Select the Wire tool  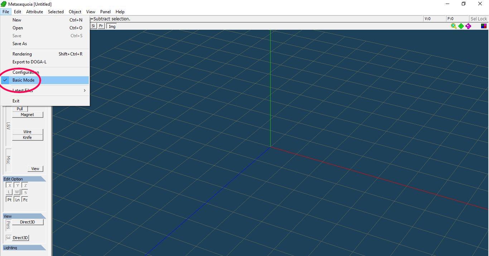coord(28,132)
